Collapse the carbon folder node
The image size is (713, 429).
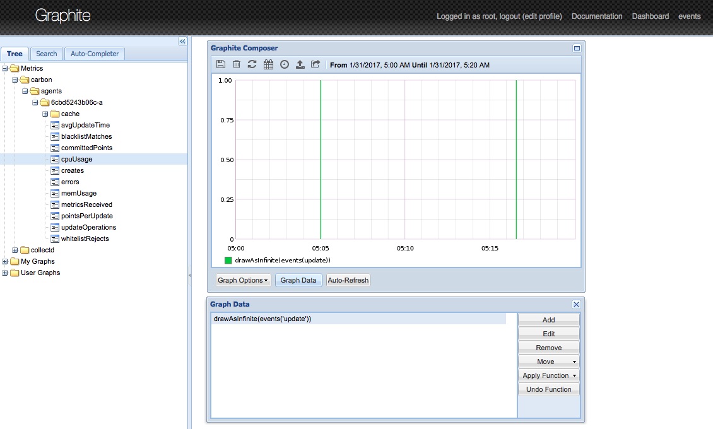pos(15,79)
